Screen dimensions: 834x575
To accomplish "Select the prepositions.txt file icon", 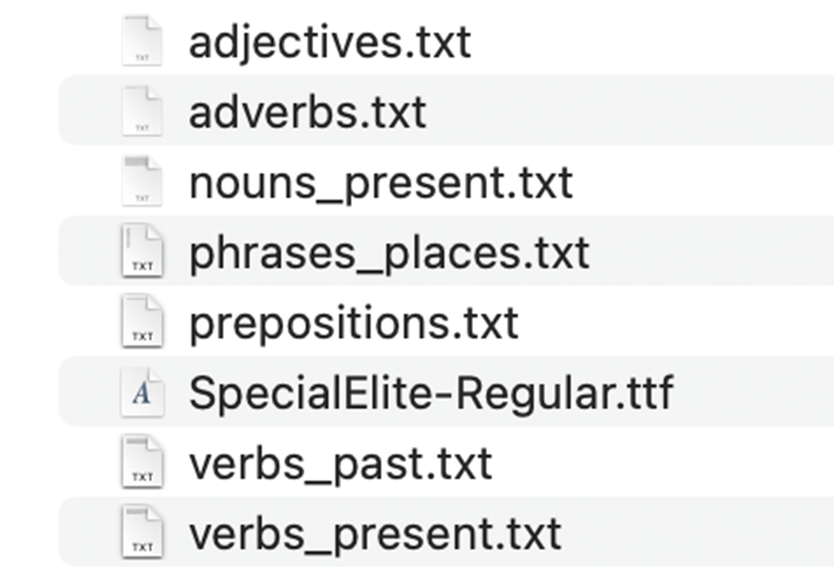I will pos(142,321).
